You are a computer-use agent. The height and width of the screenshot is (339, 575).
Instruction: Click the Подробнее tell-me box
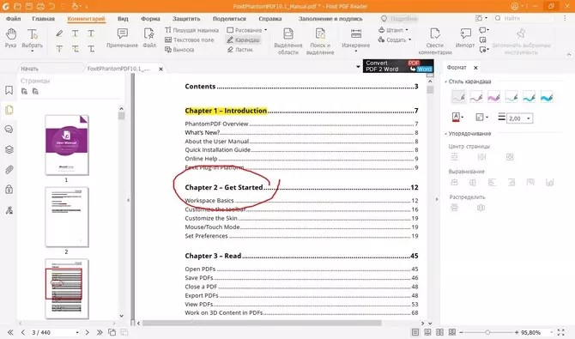pos(400,18)
